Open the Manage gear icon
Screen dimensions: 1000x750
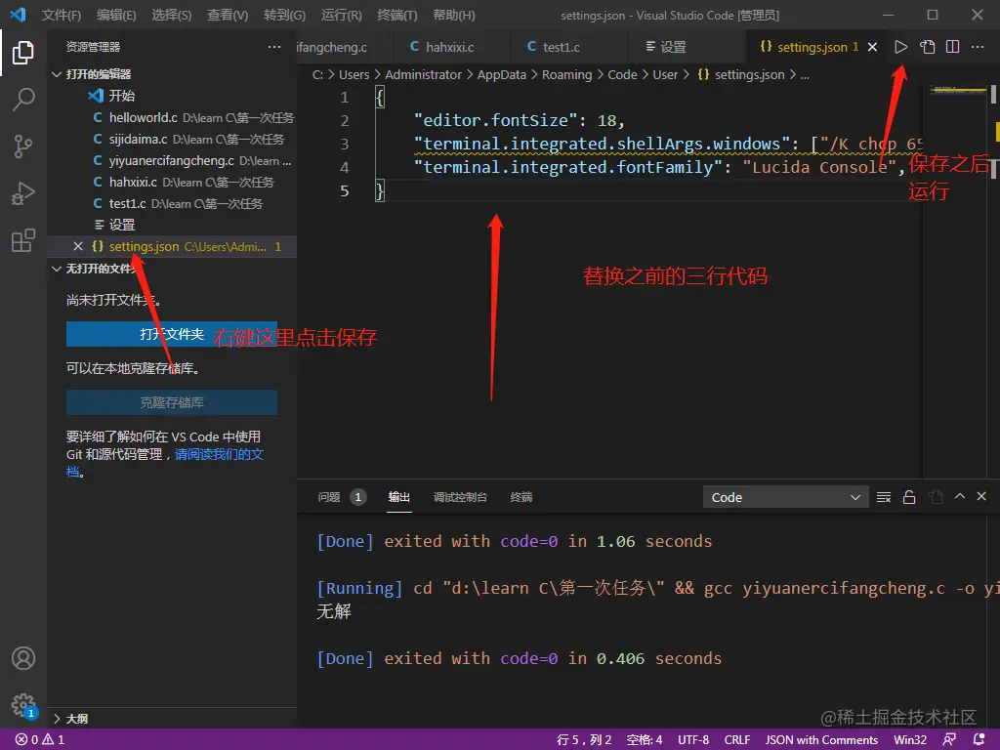click(23, 705)
